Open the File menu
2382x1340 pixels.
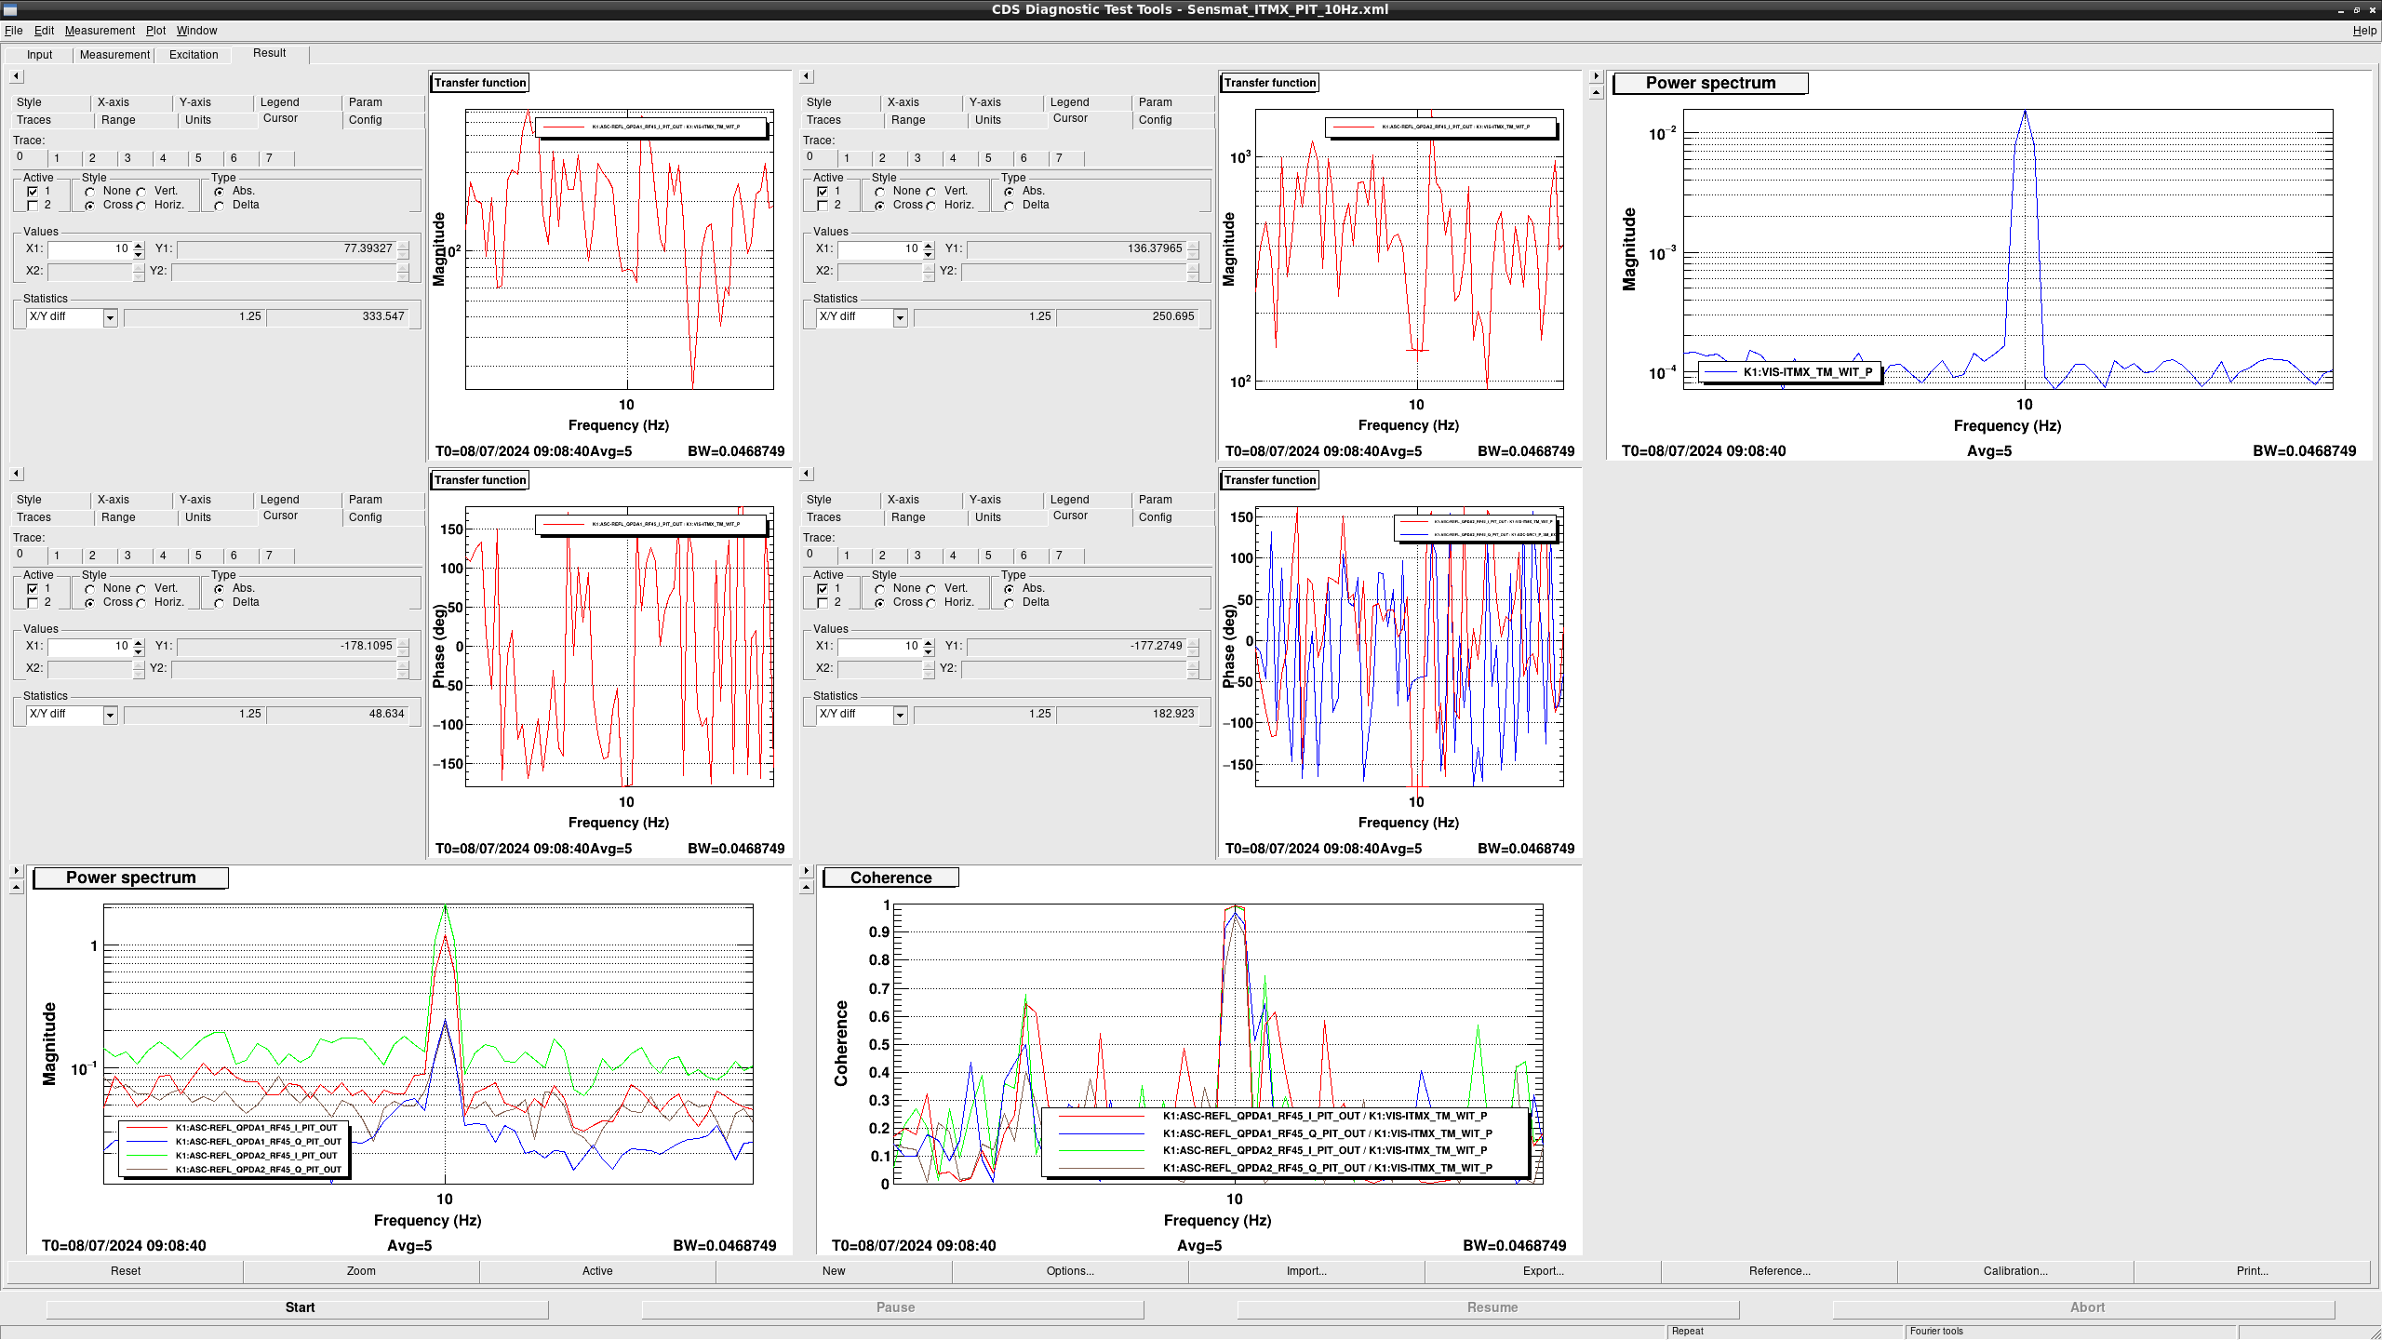13,31
